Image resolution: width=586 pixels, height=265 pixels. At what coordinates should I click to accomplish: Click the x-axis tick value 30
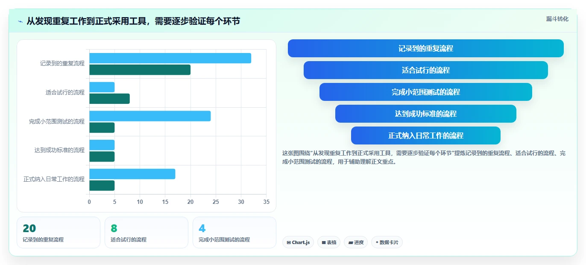[241, 201]
